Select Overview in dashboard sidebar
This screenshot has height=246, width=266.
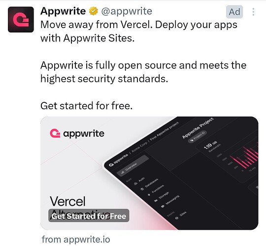[x=133, y=165]
